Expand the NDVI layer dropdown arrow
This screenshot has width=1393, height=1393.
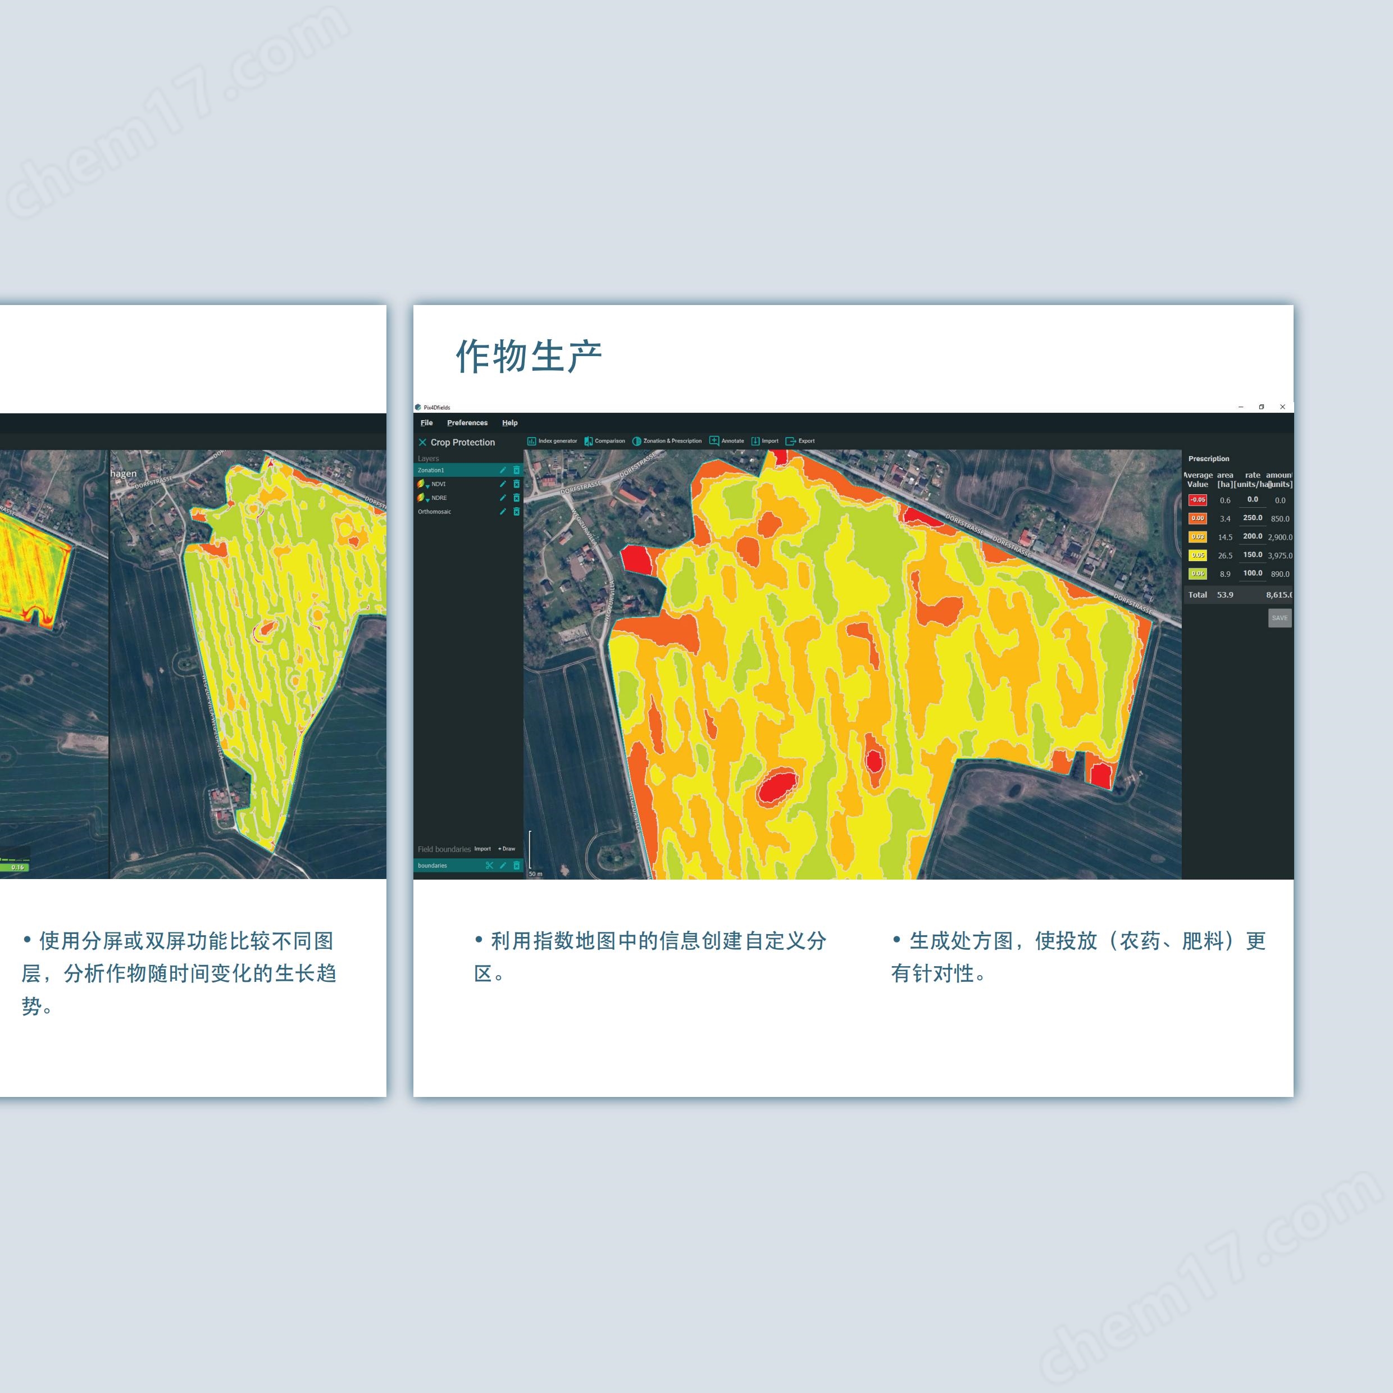(427, 486)
